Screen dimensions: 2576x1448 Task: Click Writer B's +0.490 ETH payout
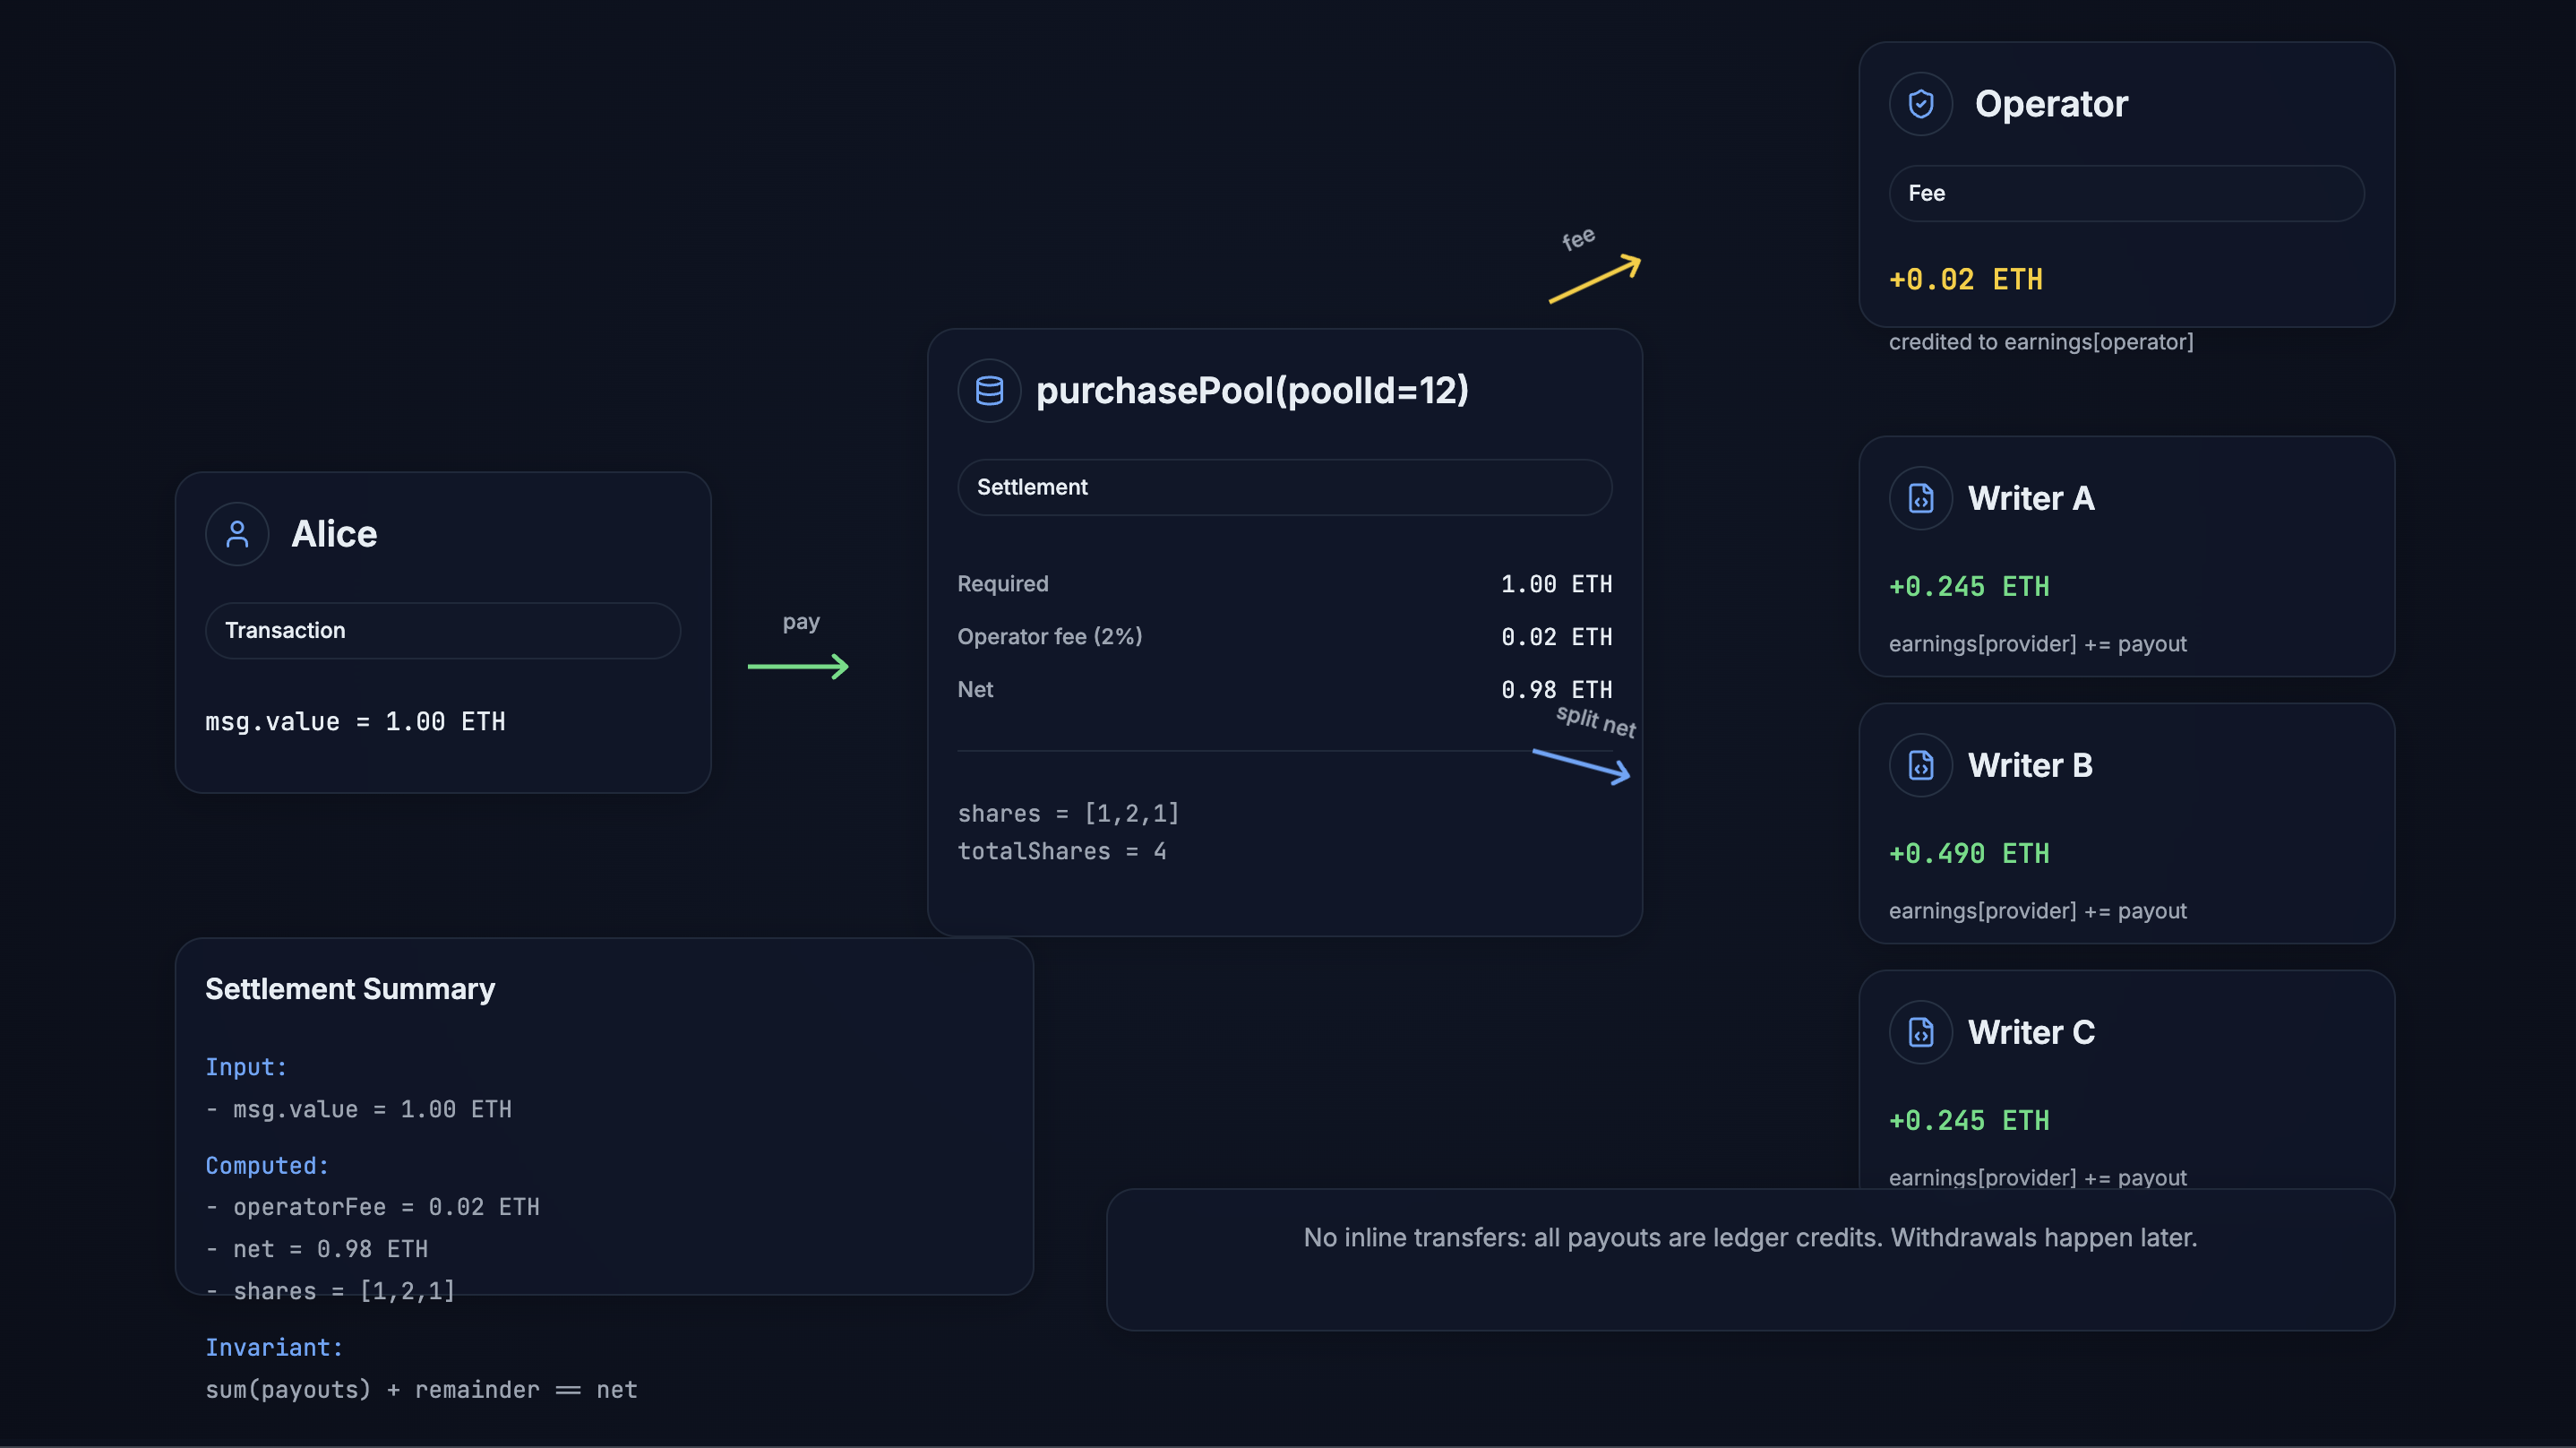(x=1968, y=854)
